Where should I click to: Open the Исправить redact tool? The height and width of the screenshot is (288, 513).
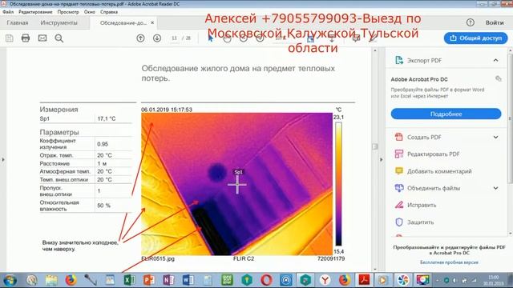click(x=415, y=205)
